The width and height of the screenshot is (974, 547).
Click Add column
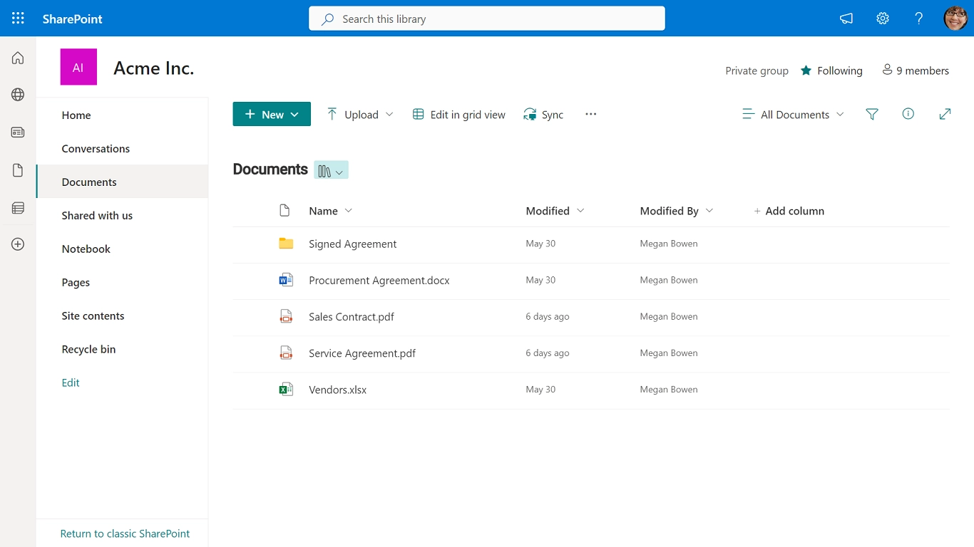pos(789,211)
